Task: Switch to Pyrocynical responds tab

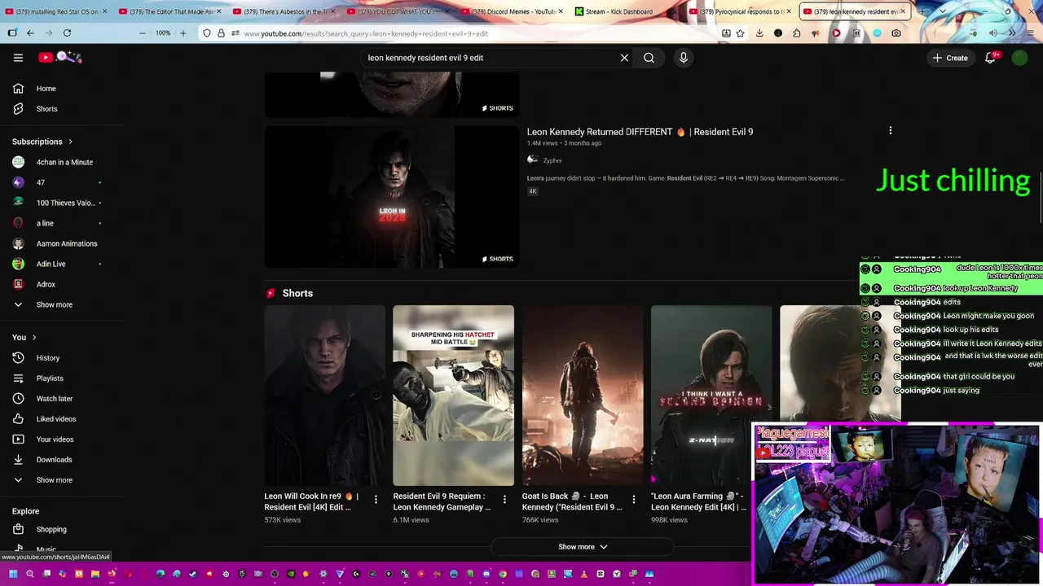Action: pos(741,11)
